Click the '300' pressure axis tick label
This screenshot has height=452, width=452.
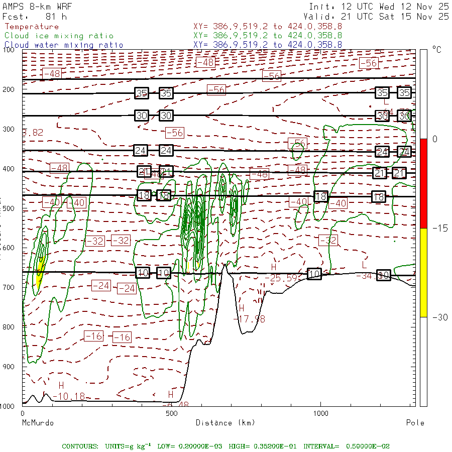pos(9,129)
